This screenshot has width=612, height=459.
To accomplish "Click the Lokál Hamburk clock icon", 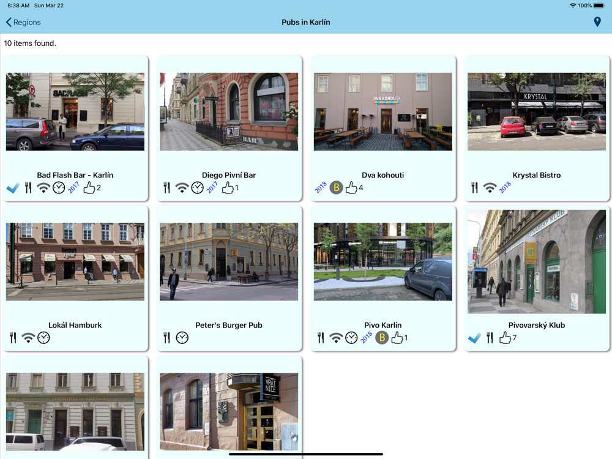I will click(43, 338).
